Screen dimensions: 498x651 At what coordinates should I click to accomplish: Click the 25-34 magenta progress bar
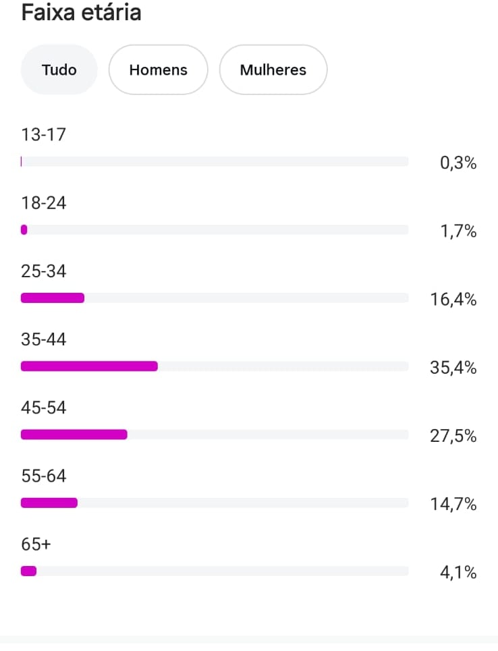pyautogui.click(x=53, y=298)
